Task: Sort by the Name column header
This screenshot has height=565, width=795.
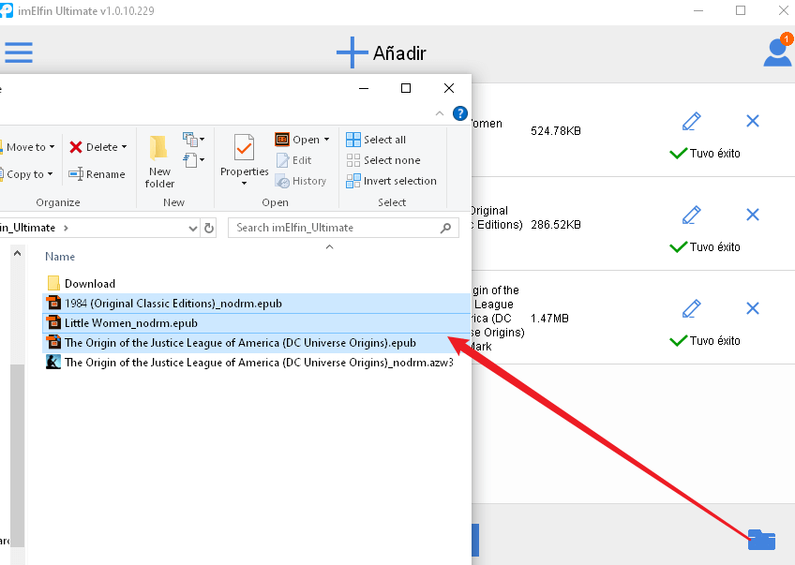Action: pos(60,257)
